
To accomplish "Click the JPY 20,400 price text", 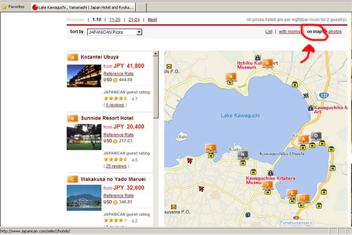I will (129, 127).
